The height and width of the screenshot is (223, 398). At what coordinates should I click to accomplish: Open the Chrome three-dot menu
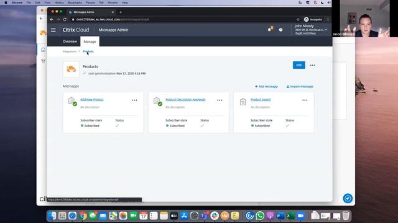(328, 19)
